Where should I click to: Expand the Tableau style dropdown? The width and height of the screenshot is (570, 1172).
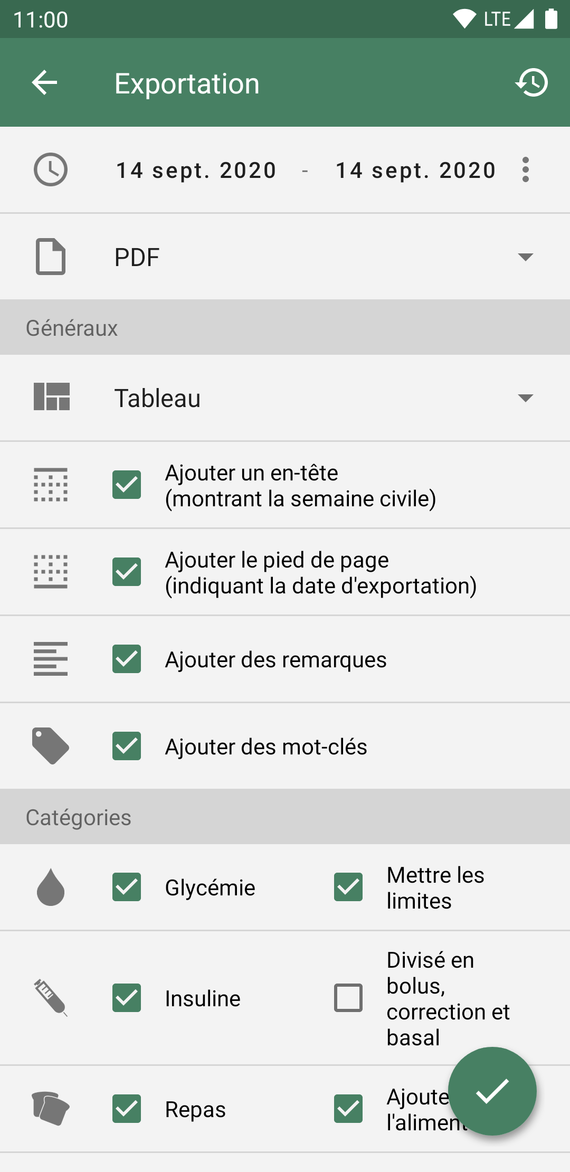coord(525,398)
